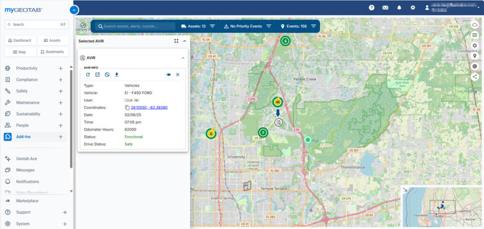Image resolution: width=484 pixels, height=229 pixels.
Task: Open Messages in the sidebar
Action: click(x=26, y=170)
